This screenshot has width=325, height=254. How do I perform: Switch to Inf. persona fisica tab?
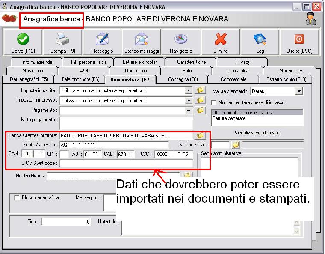point(89,62)
